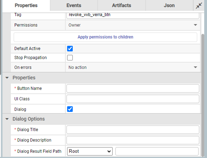Viewport: 207px width, 158px height.
Task: Open the Properties tab
Action: pos(26,5)
